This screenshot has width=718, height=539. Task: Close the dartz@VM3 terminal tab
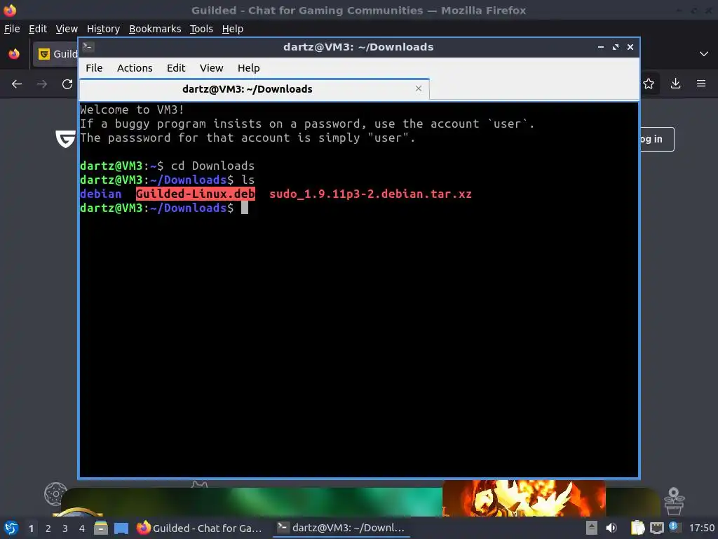coord(418,88)
